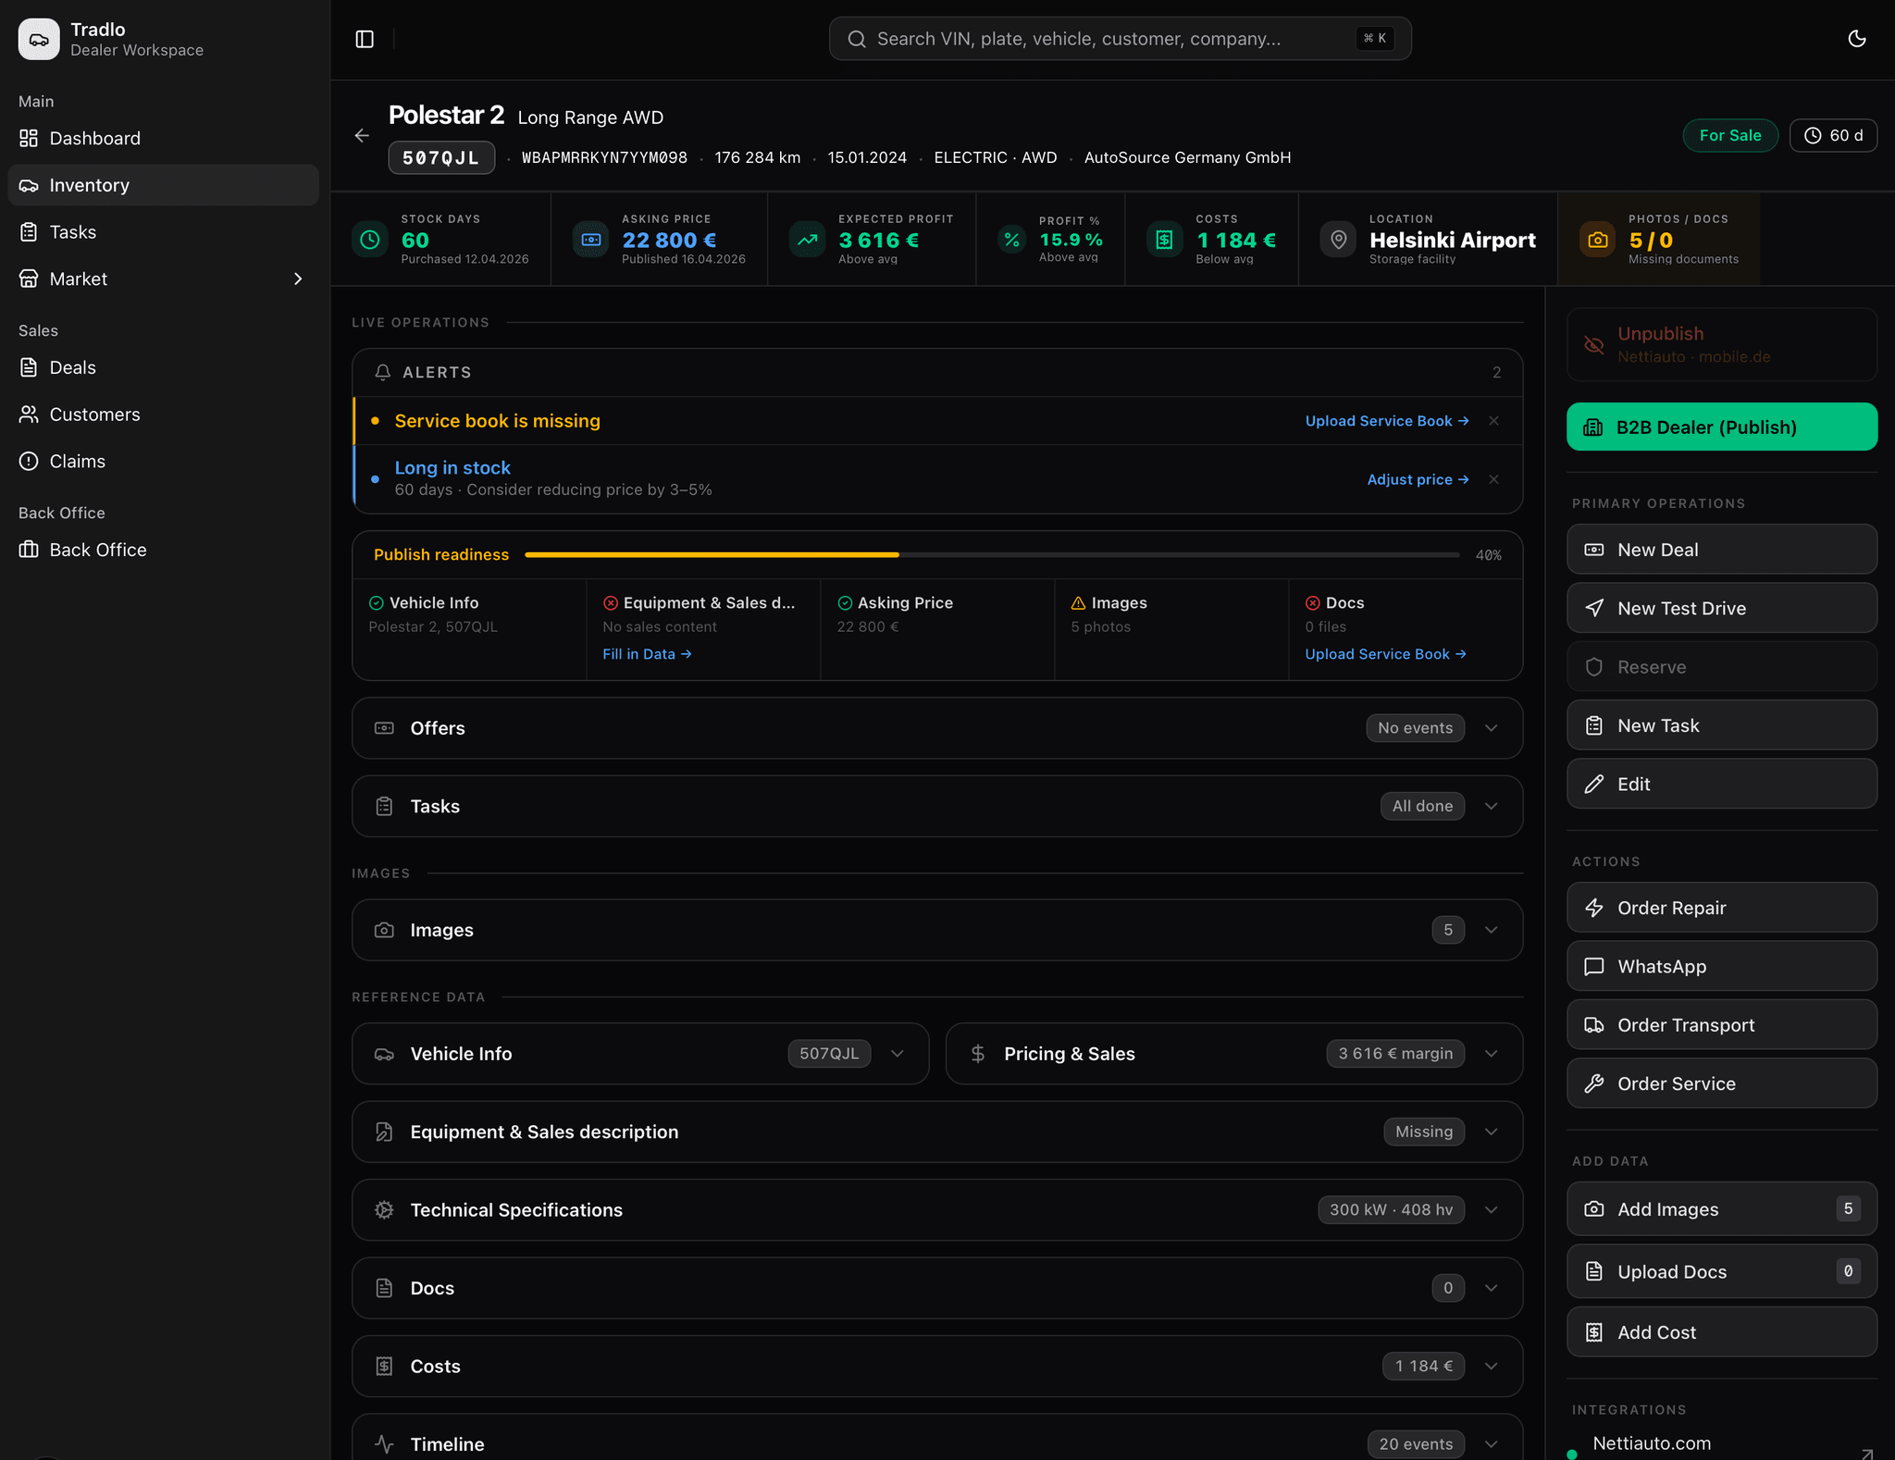Click the For Sale status badge
Image resolution: width=1895 pixels, height=1460 pixels.
point(1729,135)
